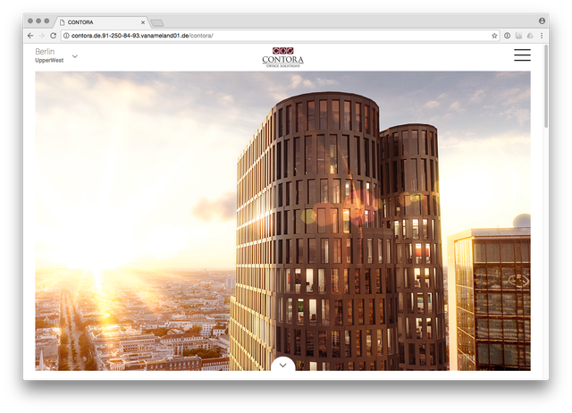Click the chart-shaped extension icon

pos(518,36)
